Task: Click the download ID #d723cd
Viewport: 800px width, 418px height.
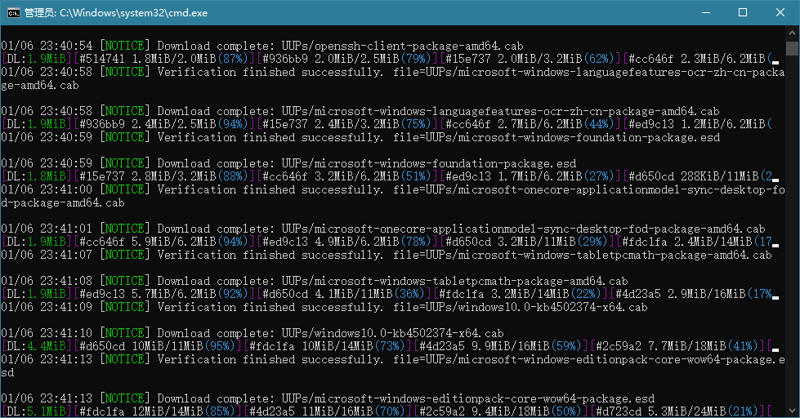Action: point(623,411)
